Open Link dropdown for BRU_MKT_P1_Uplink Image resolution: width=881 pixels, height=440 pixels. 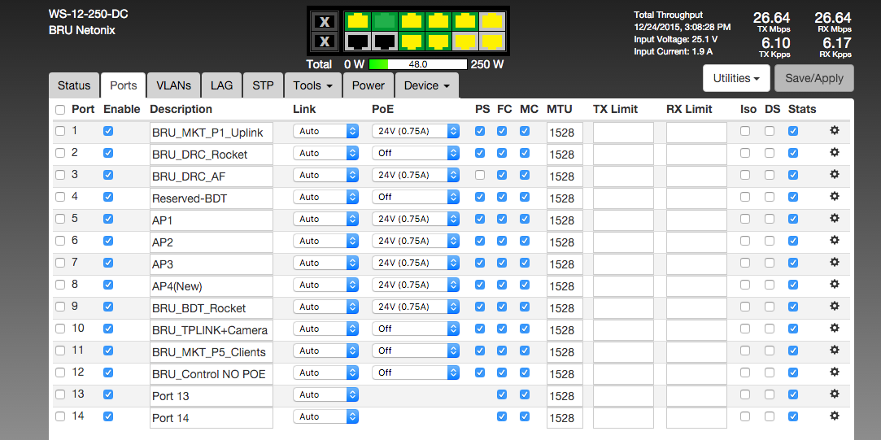(326, 131)
